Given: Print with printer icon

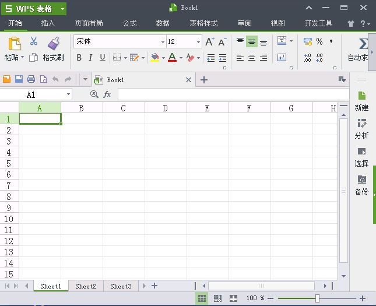Looking at the screenshot, I should coord(31,79).
